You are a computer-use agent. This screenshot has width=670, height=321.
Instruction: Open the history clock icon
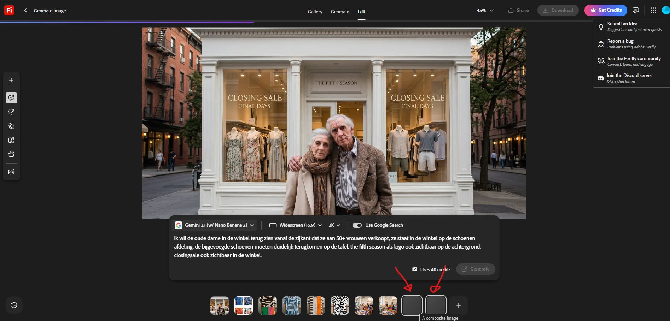point(14,305)
